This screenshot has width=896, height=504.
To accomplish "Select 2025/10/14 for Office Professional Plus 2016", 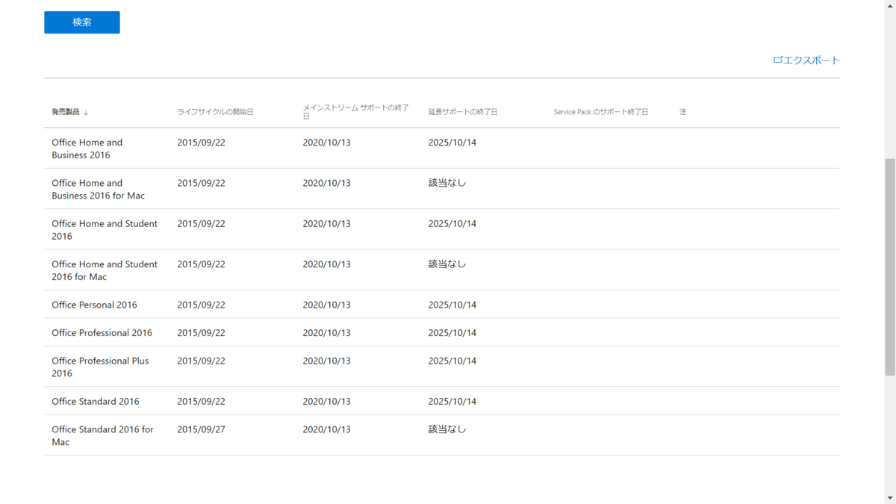I will point(452,361).
